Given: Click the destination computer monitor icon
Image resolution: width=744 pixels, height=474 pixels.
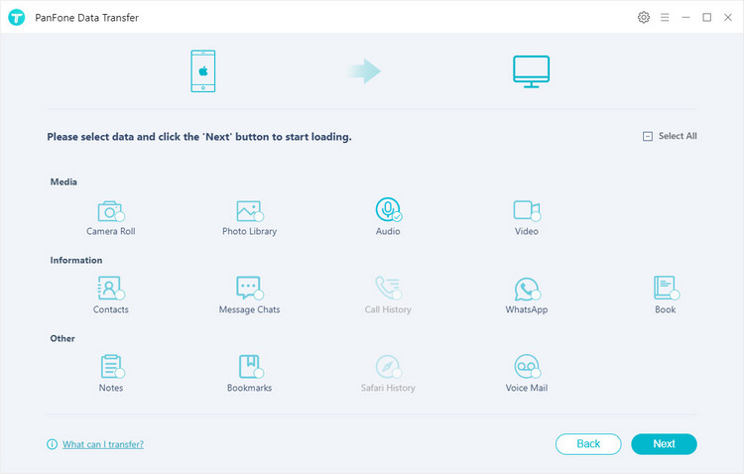Looking at the screenshot, I should [531, 71].
